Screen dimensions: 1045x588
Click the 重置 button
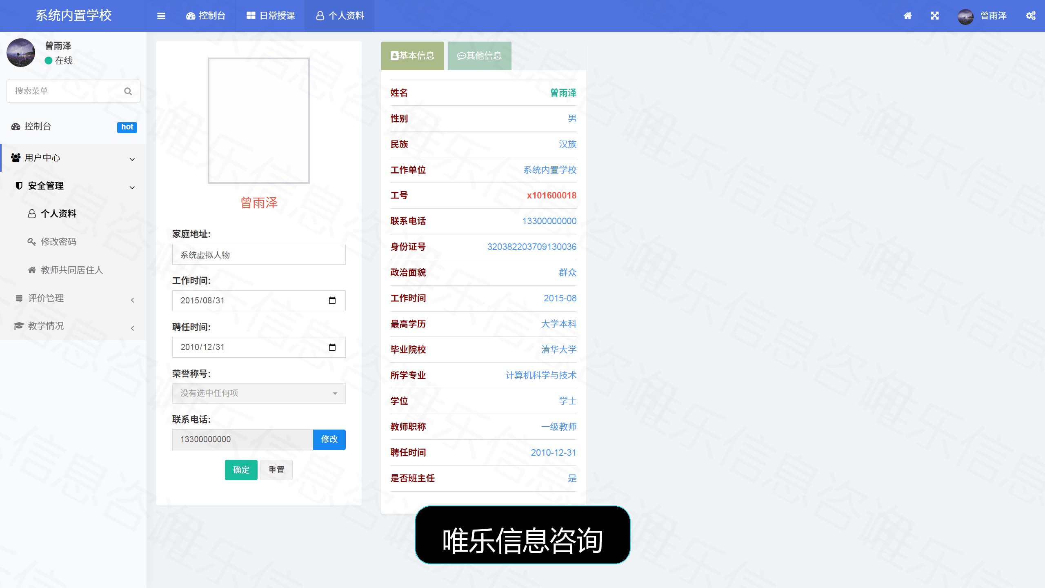tap(276, 470)
